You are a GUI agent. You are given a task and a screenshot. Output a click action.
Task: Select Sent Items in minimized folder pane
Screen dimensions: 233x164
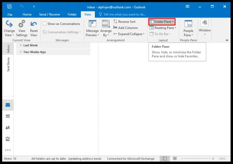click(8, 64)
